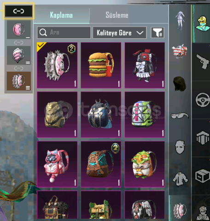Expand the Kaliteye Göre sort dropdown
This screenshot has width=210, height=221.
click(119, 33)
